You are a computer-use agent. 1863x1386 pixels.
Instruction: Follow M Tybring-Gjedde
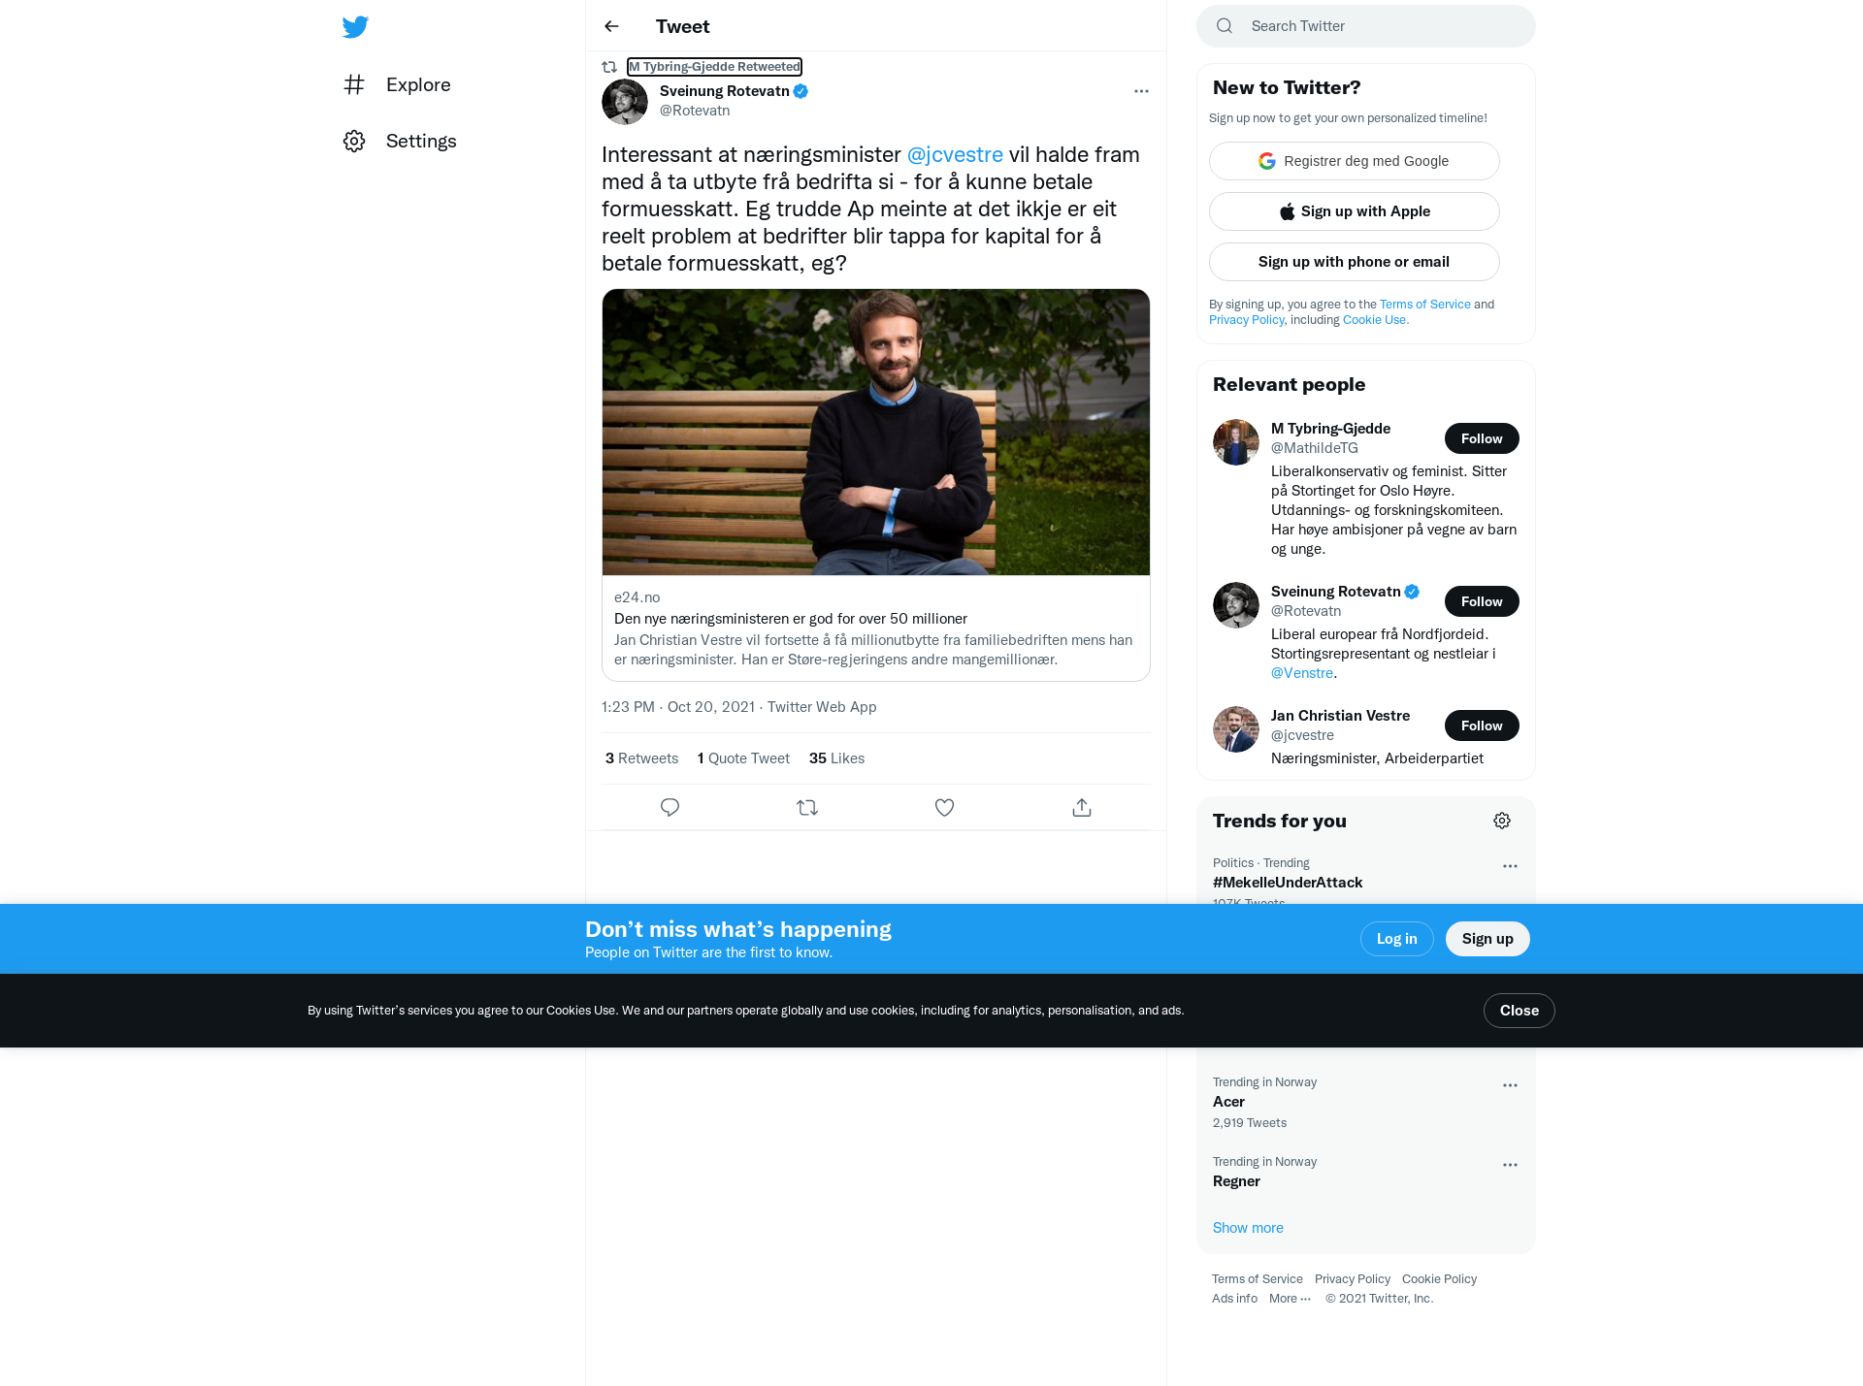[1482, 438]
